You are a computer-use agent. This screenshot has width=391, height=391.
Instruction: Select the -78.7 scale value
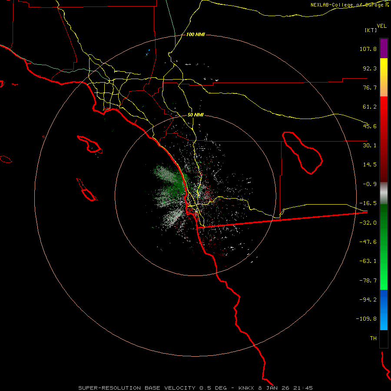point(368,281)
